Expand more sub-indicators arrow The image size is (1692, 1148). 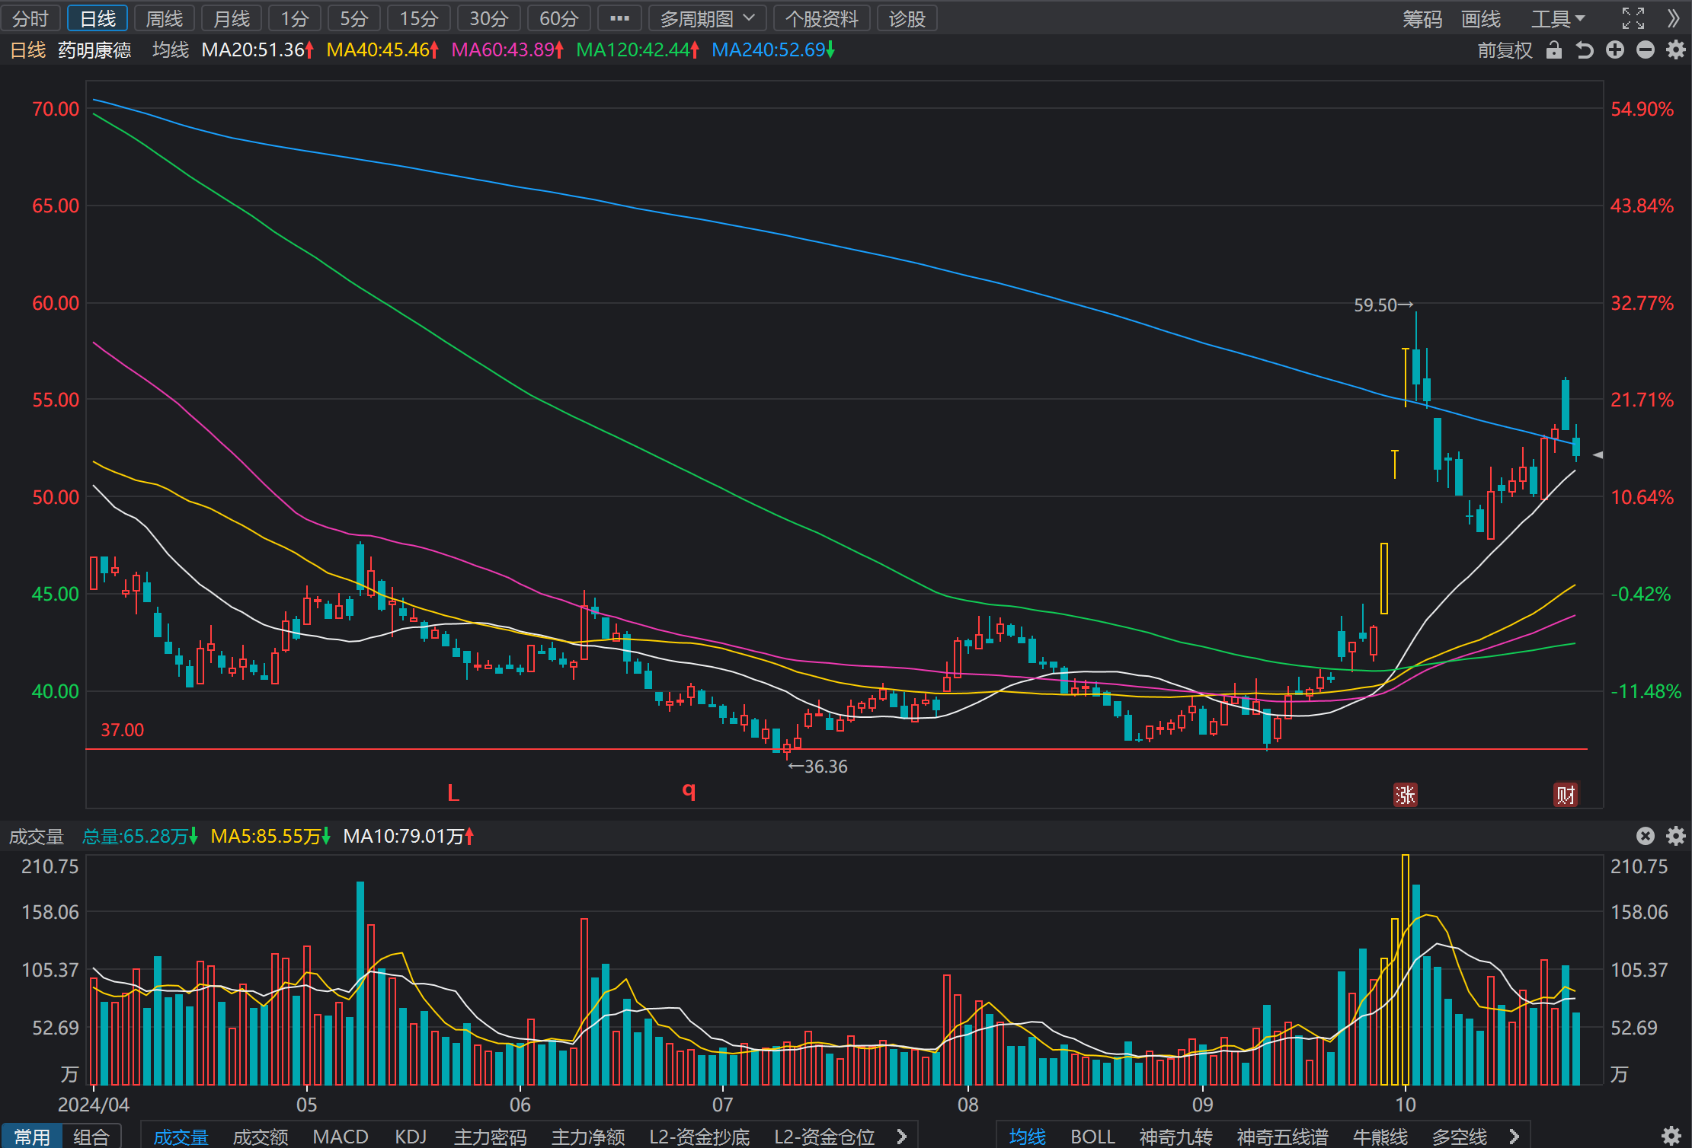pos(902,1137)
